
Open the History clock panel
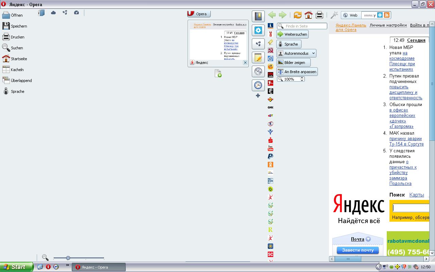click(258, 85)
